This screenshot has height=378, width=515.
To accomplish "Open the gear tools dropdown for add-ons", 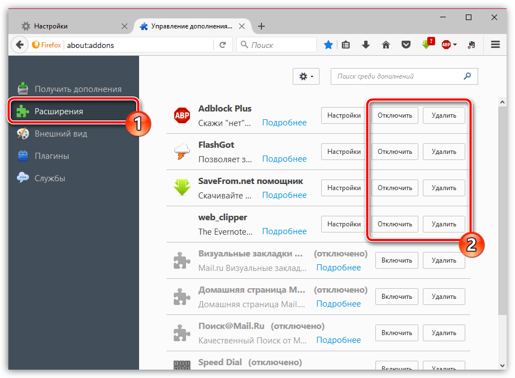I will pos(306,76).
